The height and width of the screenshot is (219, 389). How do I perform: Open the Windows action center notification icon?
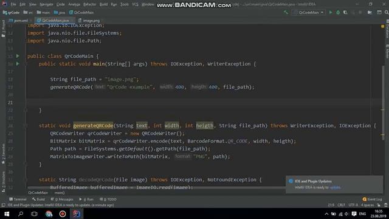click(x=354, y=214)
